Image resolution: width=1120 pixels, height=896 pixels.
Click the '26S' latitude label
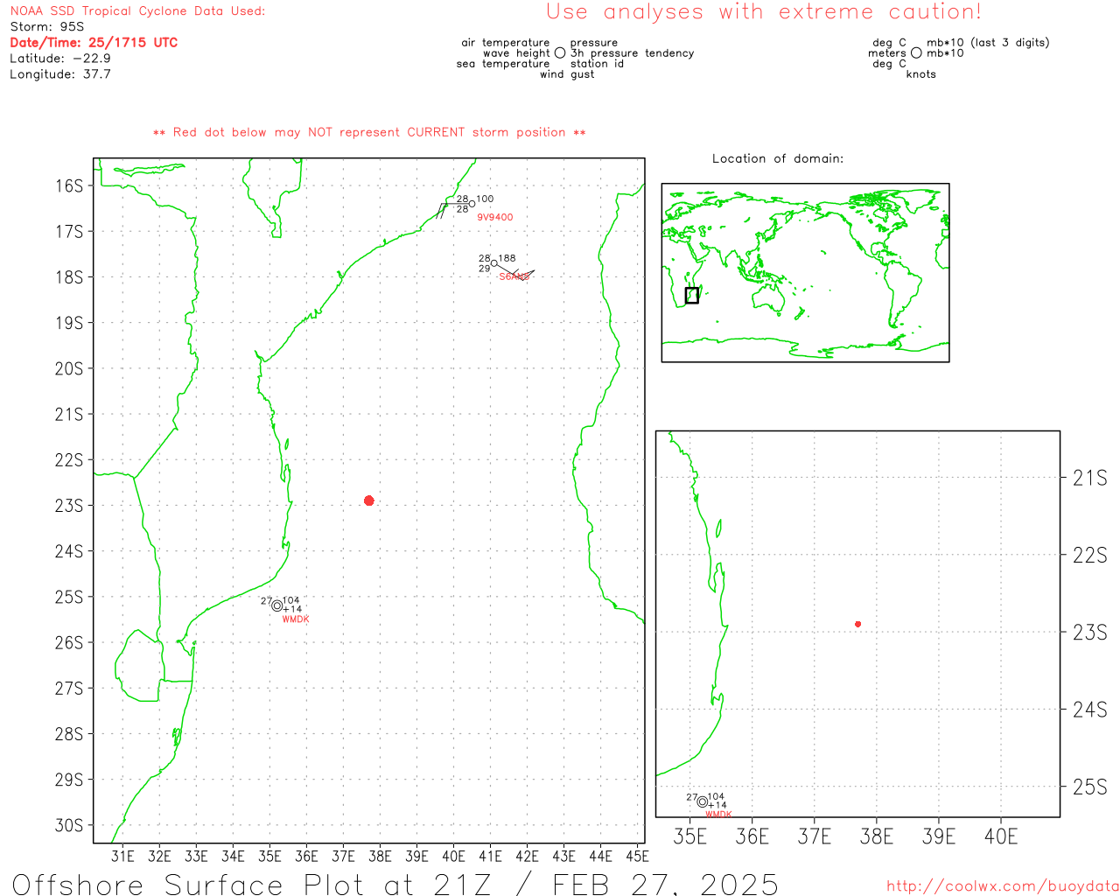tap(69, 642)
